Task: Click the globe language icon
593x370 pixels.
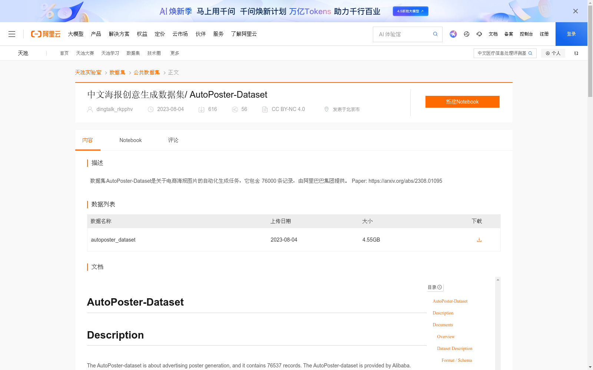Action: click(x=467, y=34)
